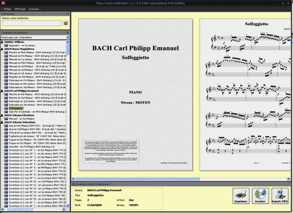The height and width of the screenshot is (213, 293).
Task: Click the catalogue horizontal scrollbar thumb
Action: [20, 209]
